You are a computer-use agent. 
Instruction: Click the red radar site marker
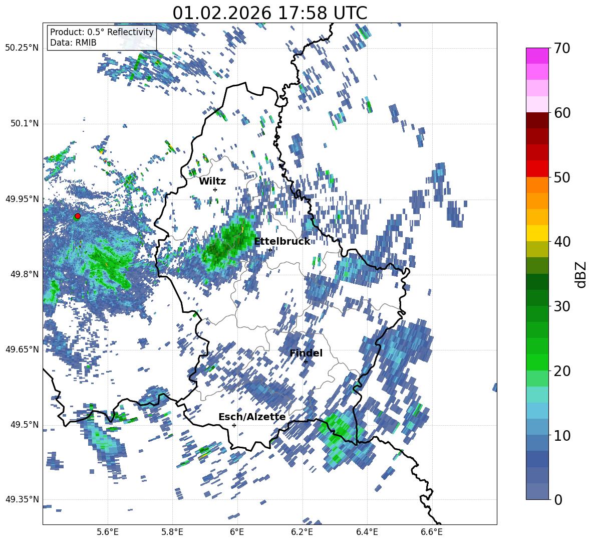(78, 216)
